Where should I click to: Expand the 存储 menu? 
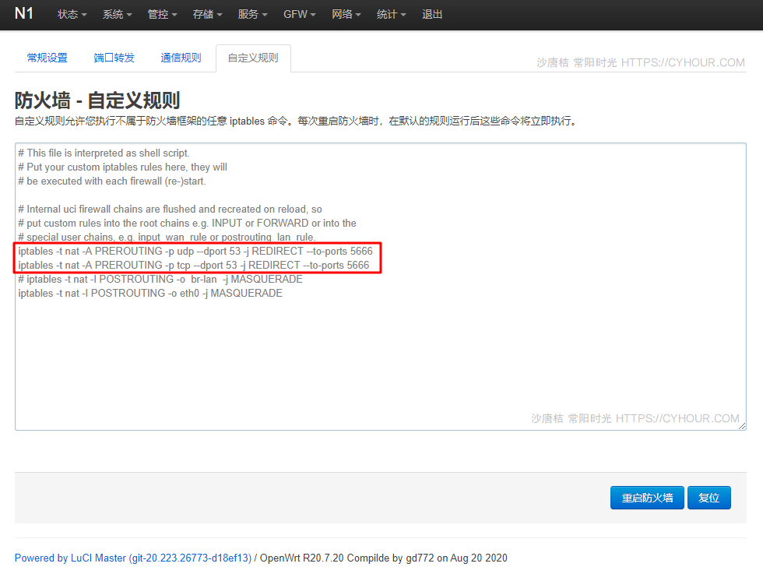pos(207,15)
